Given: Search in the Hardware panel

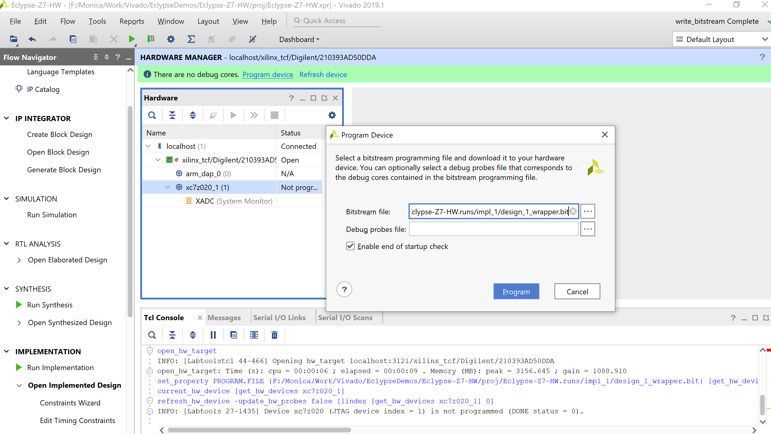Looking at the screenshot, I should pos(152,115).
